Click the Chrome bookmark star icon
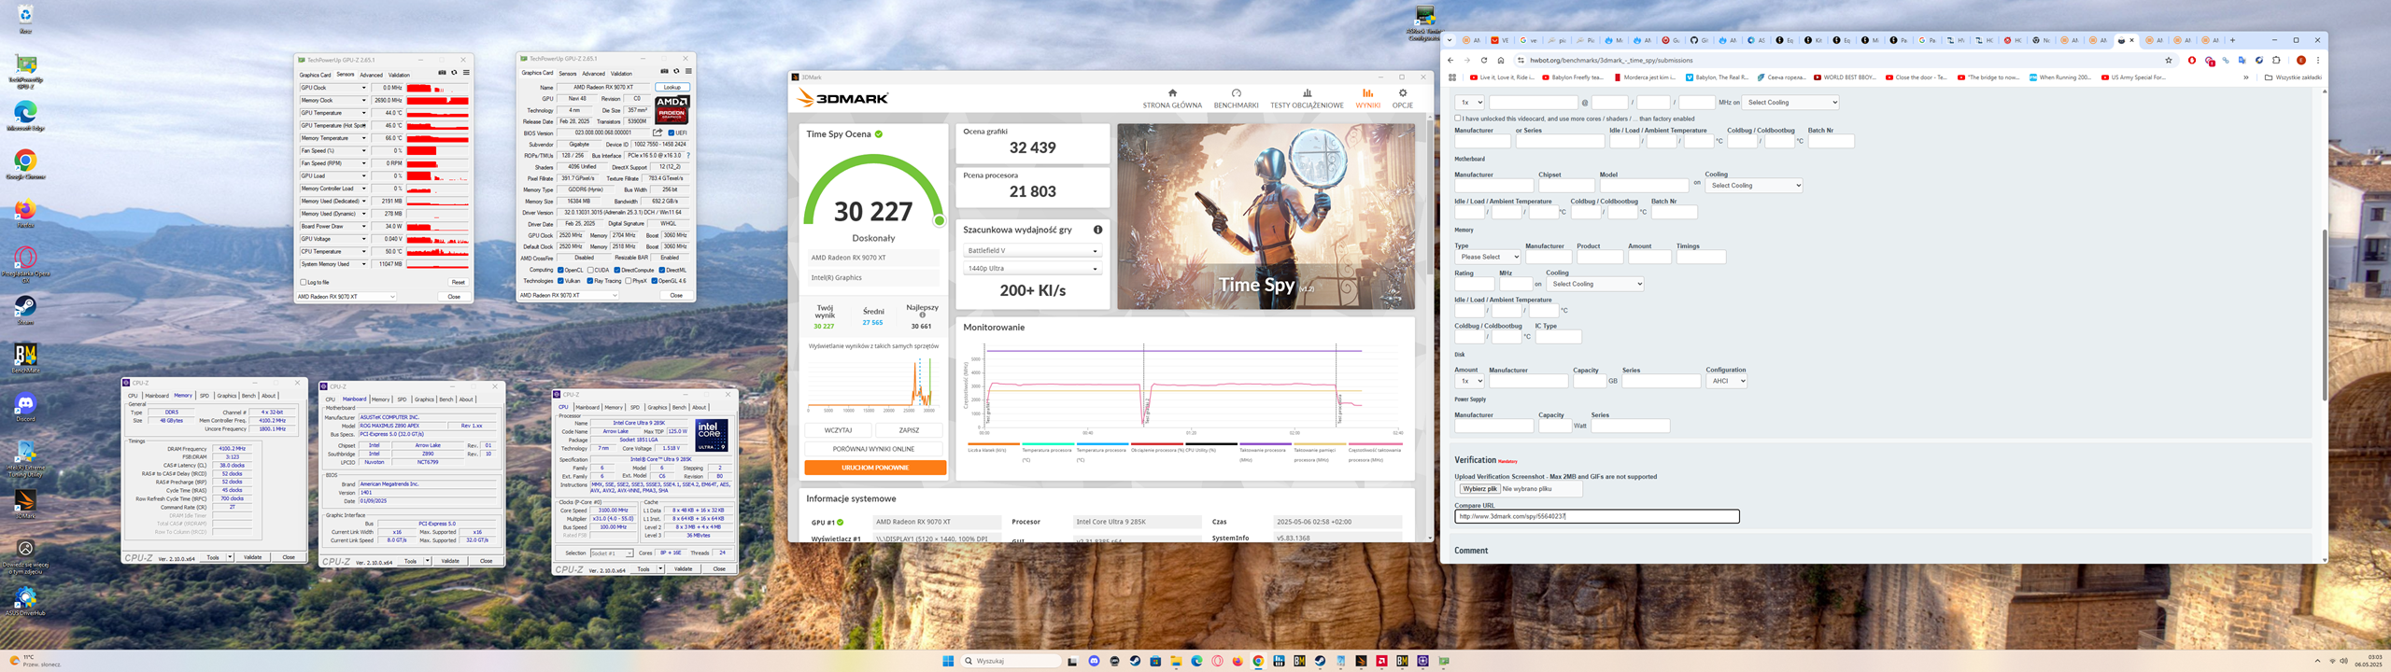The height and width of the screenshot is (672, 2391). click(x=2168, y=61)
